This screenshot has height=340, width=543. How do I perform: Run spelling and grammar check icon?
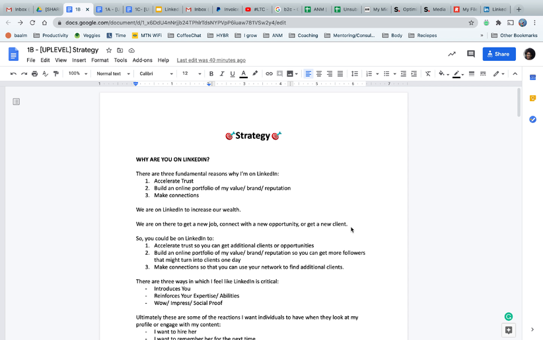[x=45, y=73]
